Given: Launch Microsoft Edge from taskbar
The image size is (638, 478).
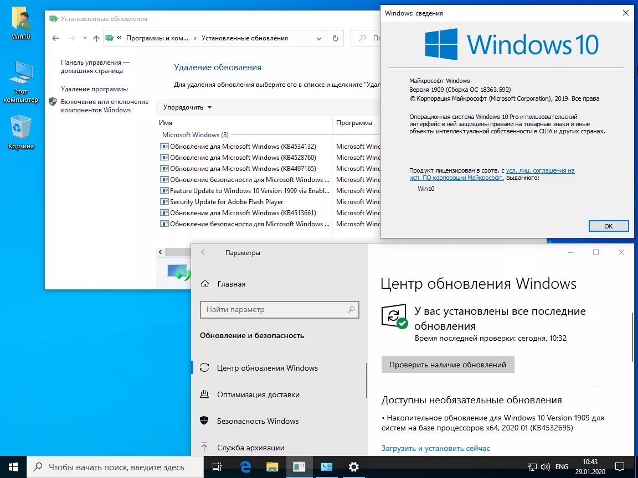Looking at the screenshot, I should [x=245, y=467].
